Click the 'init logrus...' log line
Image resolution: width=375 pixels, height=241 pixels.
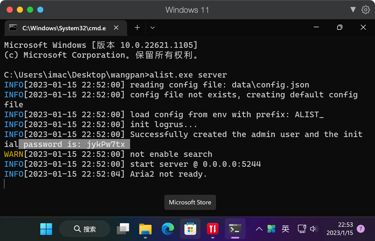(x=101, y=124)
